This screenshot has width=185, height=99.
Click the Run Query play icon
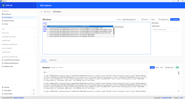[x=172, y=20]
